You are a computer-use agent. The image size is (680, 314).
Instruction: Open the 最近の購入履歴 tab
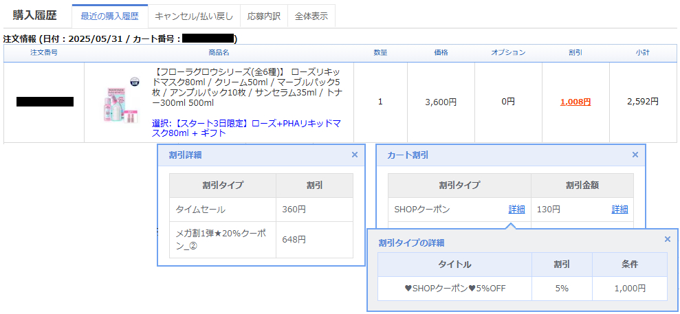(110, 16)
